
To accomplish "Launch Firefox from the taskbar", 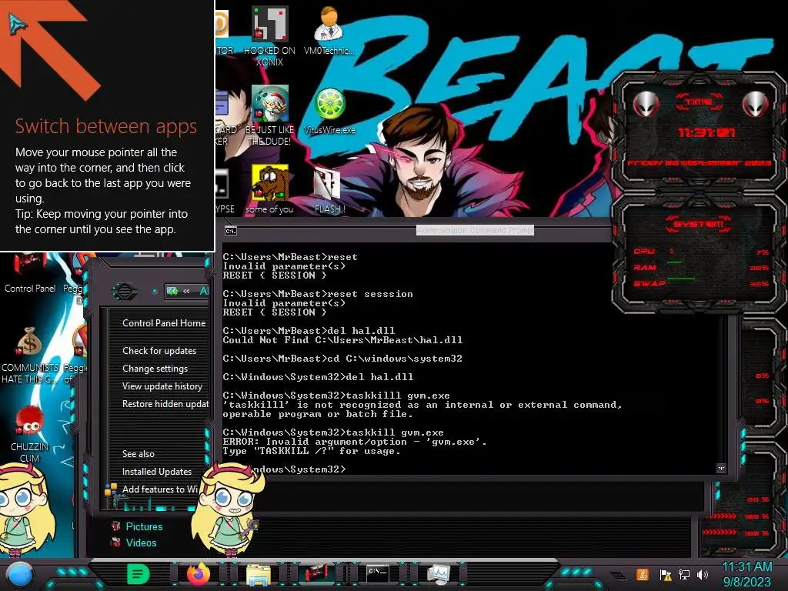I will pos(199,574).
